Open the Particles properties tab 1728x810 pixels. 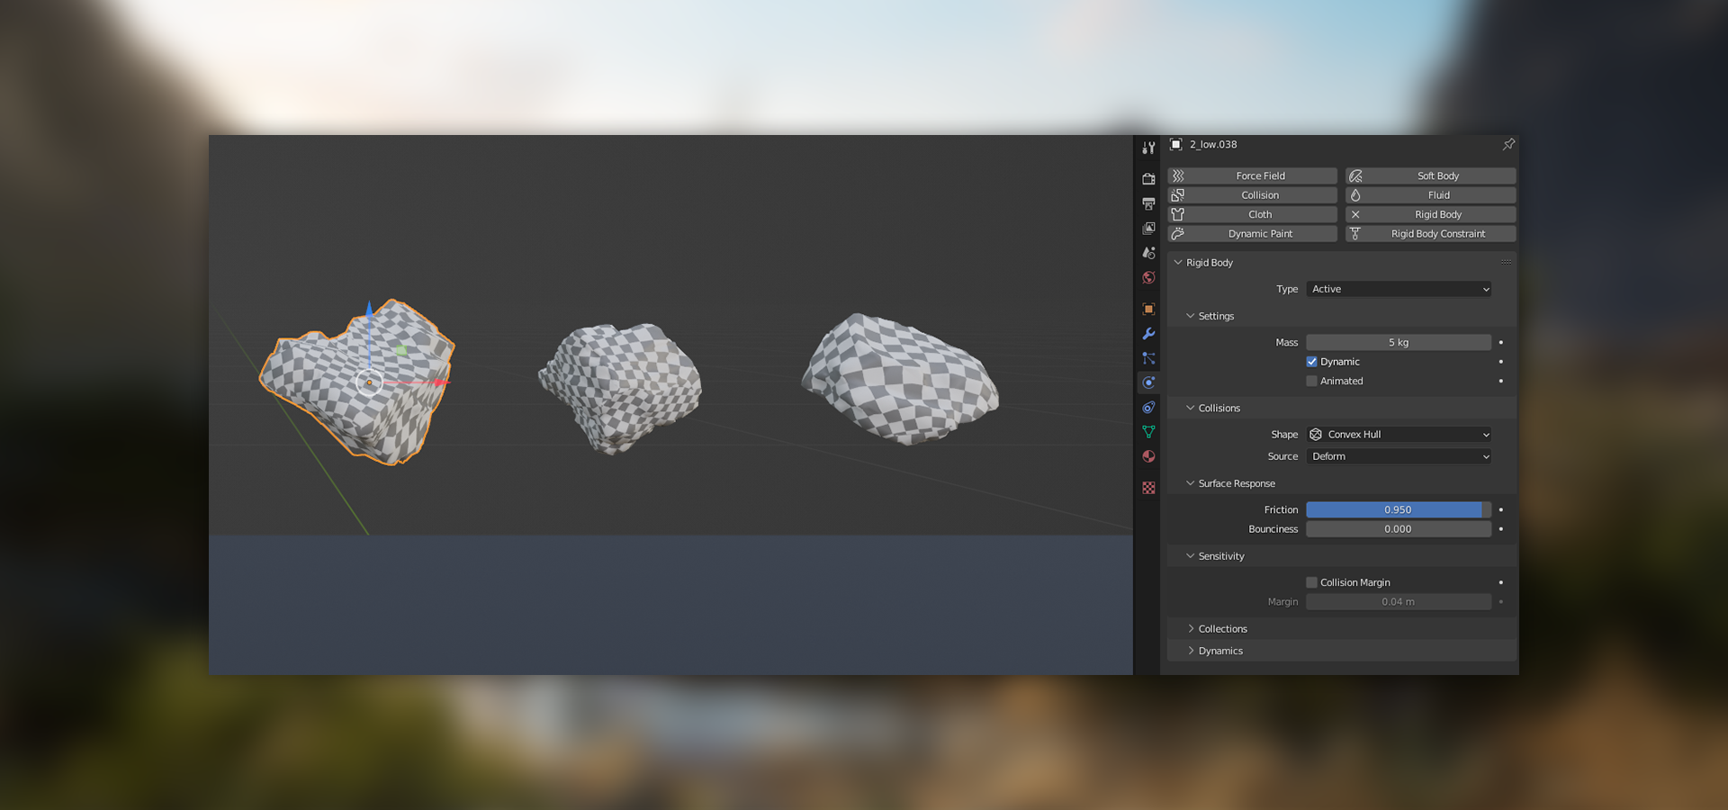point(1148,358)
